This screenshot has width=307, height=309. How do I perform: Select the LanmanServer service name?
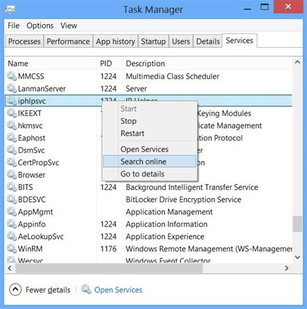click(x=42, y=89)
